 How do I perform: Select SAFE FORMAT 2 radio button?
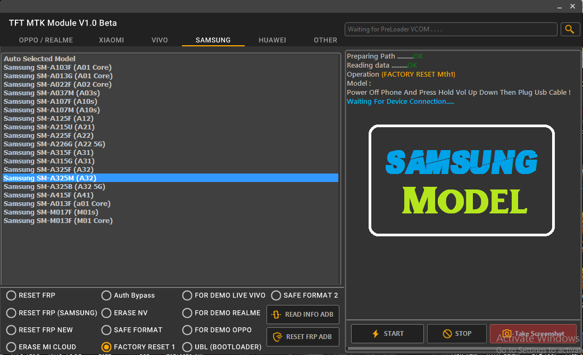tap(304, 295)
